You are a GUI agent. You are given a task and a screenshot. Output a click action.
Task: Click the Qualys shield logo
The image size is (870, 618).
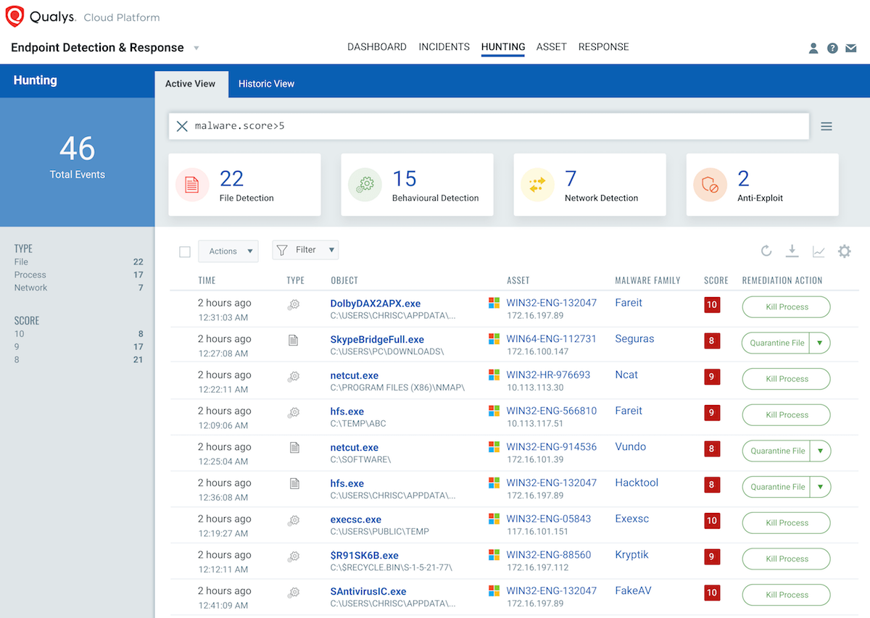[14, 16]
